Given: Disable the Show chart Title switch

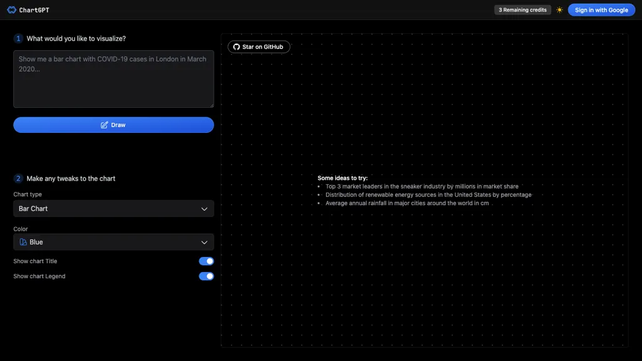Looking at the screenshot, I should [206, 261].
